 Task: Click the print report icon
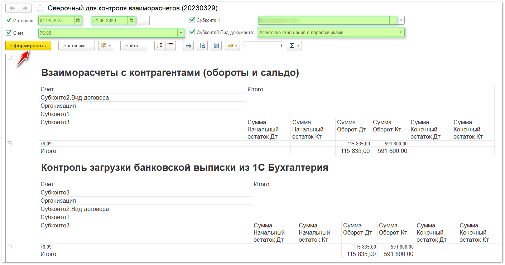click(188, 46)
